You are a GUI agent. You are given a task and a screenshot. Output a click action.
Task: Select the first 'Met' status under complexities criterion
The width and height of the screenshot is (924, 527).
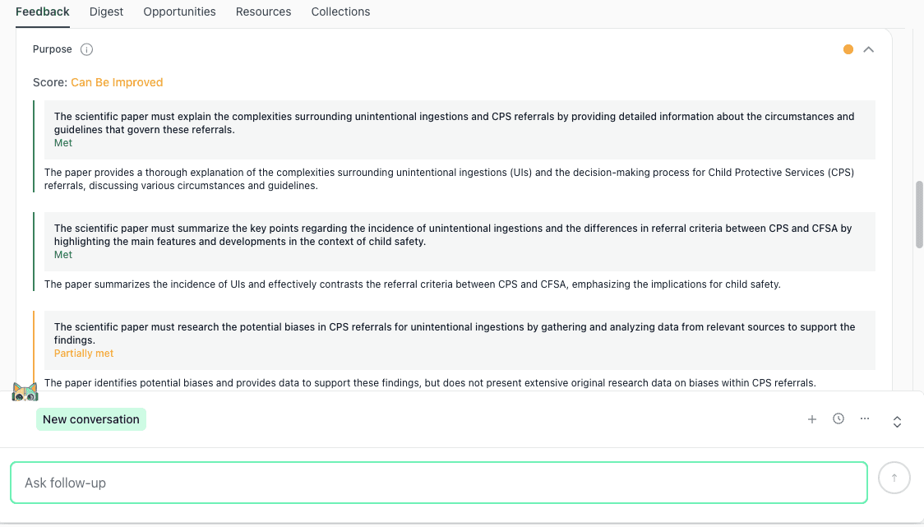tap(63, 143)
